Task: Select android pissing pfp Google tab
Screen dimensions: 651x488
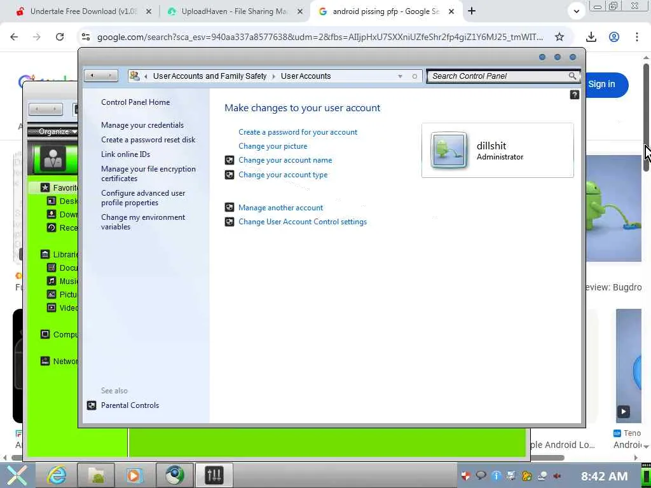Action: coord(386,11)
